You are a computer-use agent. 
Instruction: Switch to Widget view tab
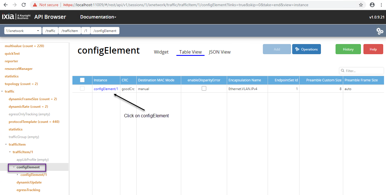point(161,52)
